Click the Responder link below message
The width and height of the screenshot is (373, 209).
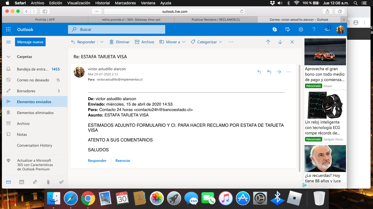(x=97, y=161)
